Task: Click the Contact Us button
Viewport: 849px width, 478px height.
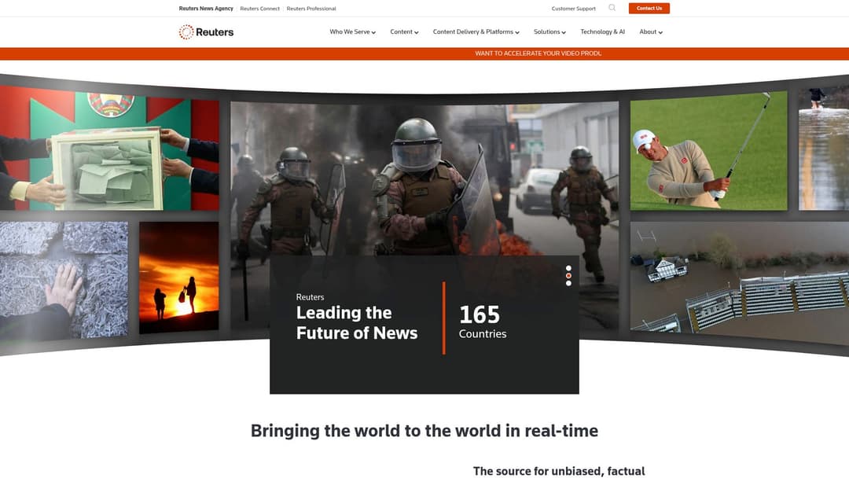Action: click(x=649, y=8)
